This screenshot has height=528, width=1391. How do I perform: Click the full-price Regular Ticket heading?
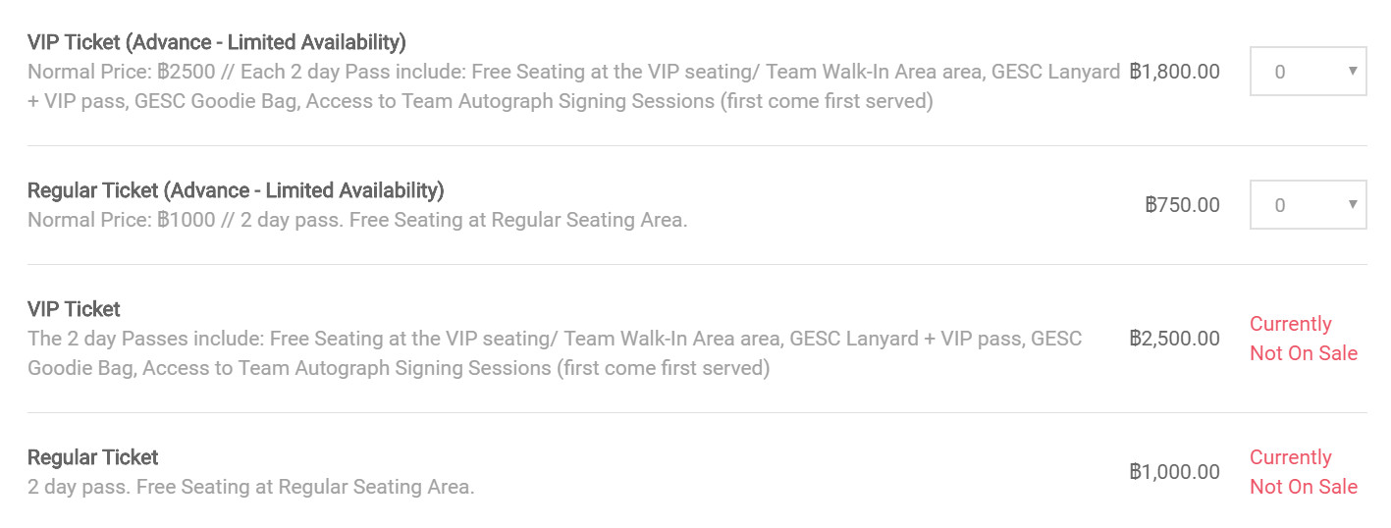[93, 457]
